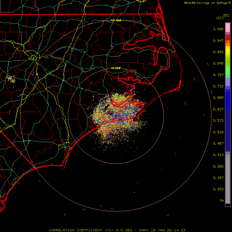
Task: Select the 0.467 scale value
Action: coord(218,144)
